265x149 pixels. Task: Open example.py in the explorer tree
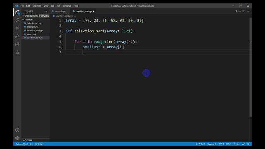(x=32, y=27)
